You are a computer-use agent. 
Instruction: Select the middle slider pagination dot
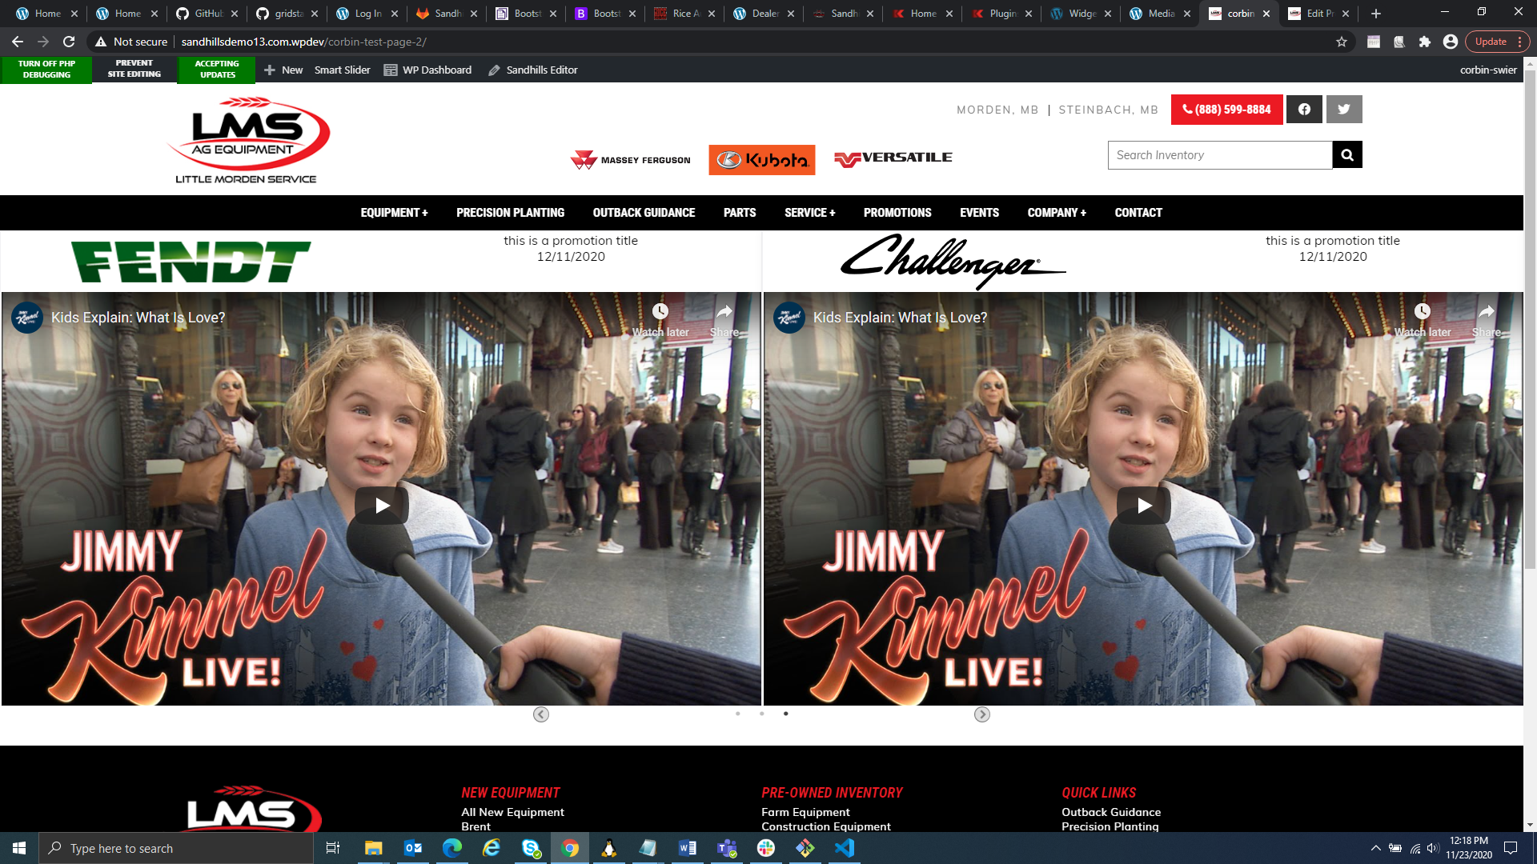tap(762, 714)
